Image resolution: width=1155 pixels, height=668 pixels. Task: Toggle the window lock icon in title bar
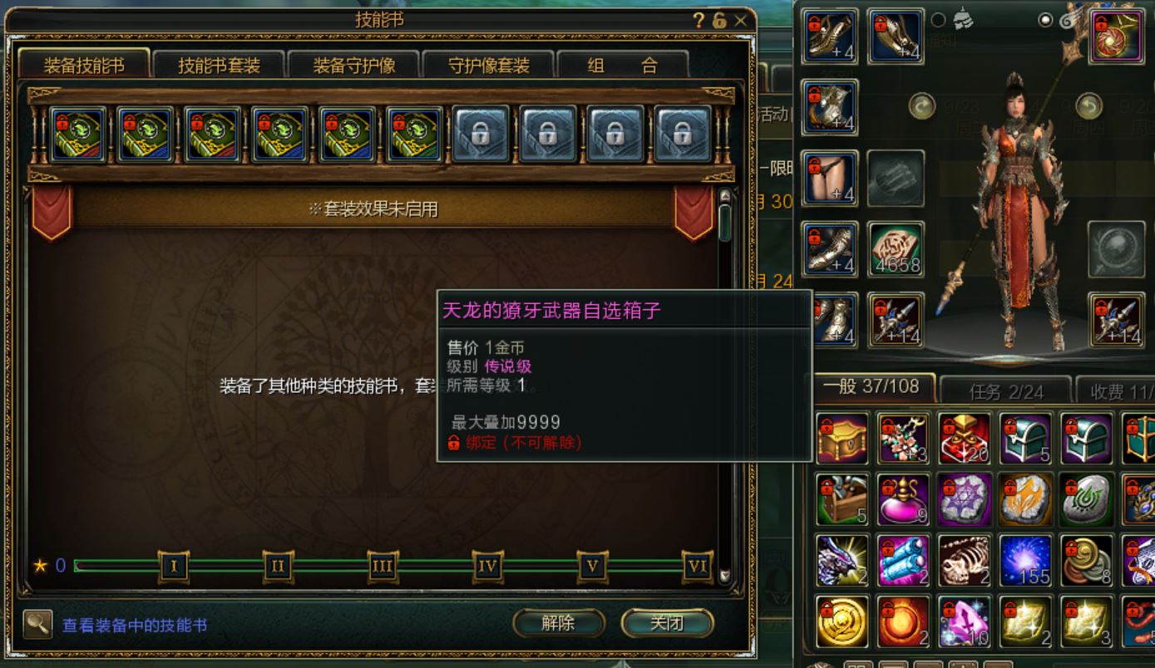click(x=719, y=21)
